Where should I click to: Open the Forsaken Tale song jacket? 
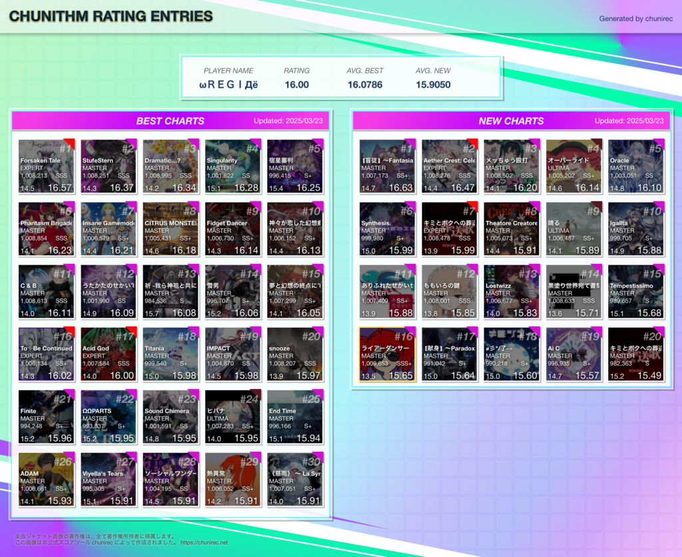[46, 167]
